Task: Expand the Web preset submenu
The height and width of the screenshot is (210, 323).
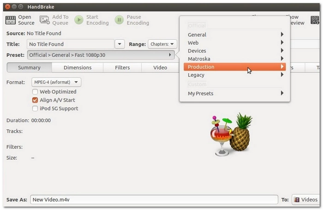Action: point(234,42)
